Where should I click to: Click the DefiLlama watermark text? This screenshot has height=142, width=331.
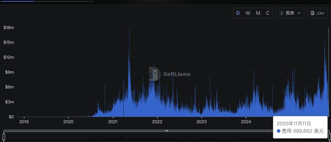(177, 74)
